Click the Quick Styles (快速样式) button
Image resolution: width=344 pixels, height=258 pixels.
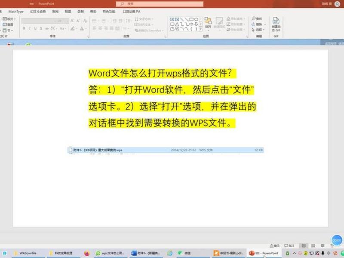219,23
